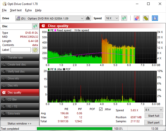Open the 16 X speed dropdown

click(x=112, y=18)
